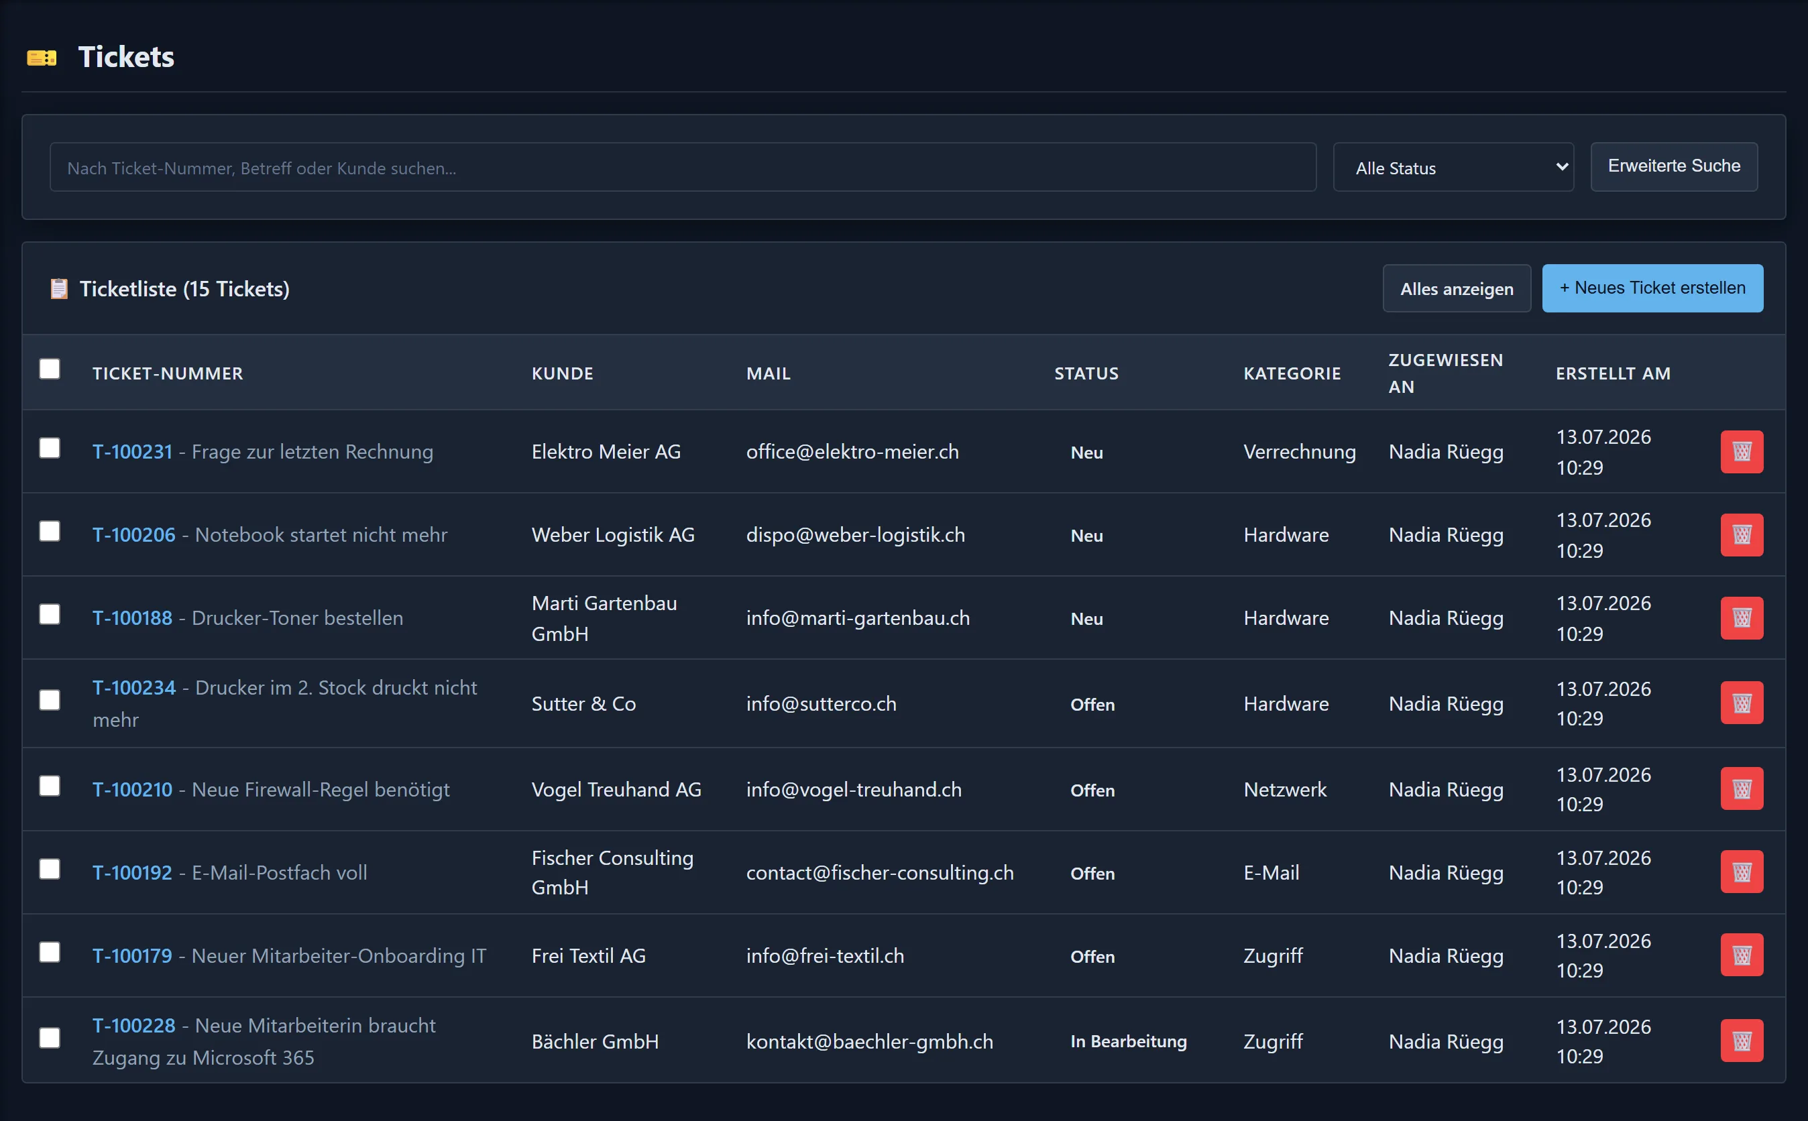Click the Kunde column header
Viewport: 1808px width, 1121px height.
562,373
